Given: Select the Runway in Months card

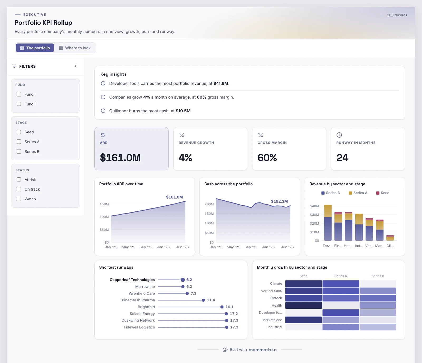Looking at the screenshot, I should [368, 149].
